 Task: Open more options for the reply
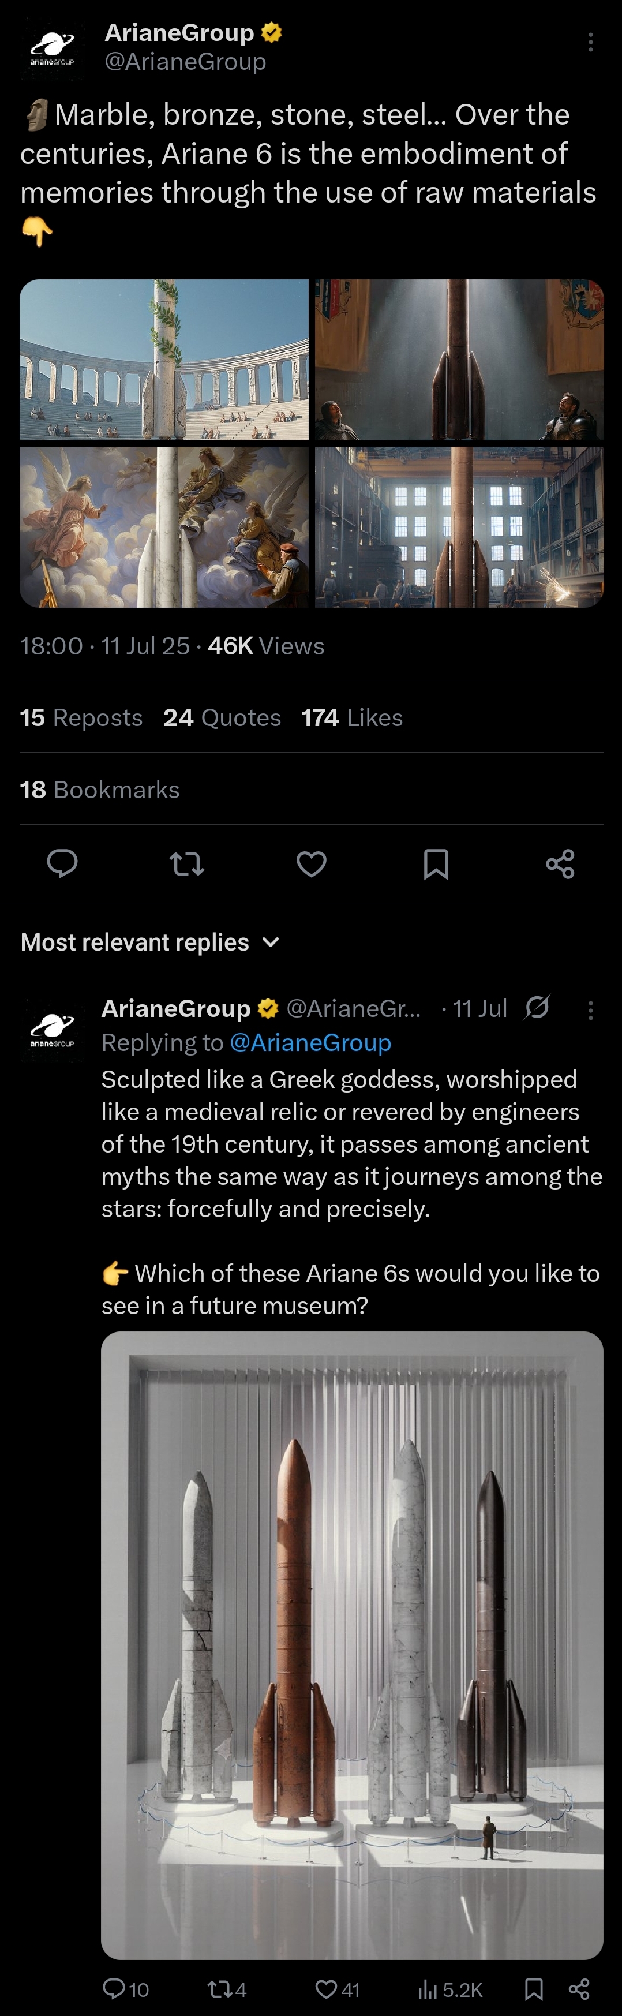click(x=591, y=1009)
